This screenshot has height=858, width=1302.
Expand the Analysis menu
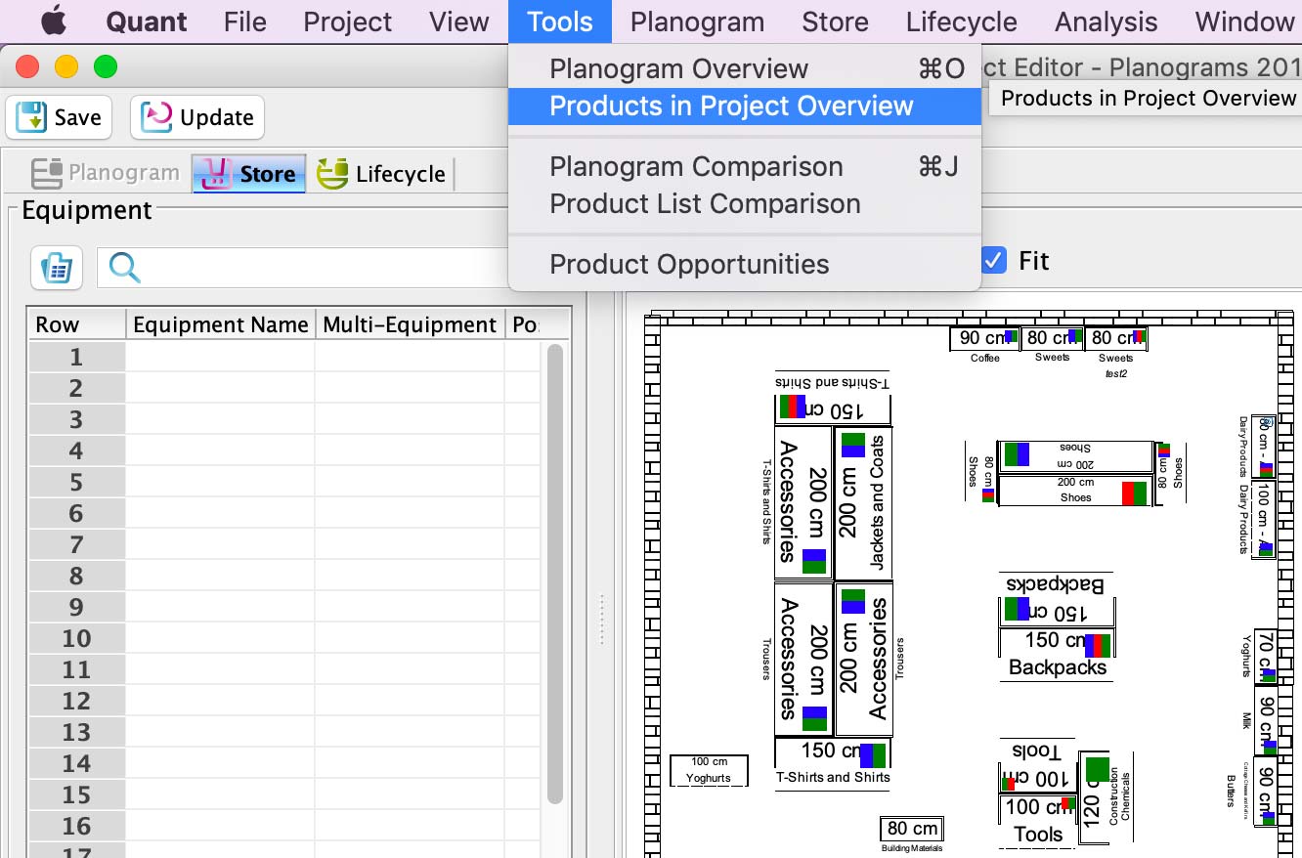click(1106, 21)
